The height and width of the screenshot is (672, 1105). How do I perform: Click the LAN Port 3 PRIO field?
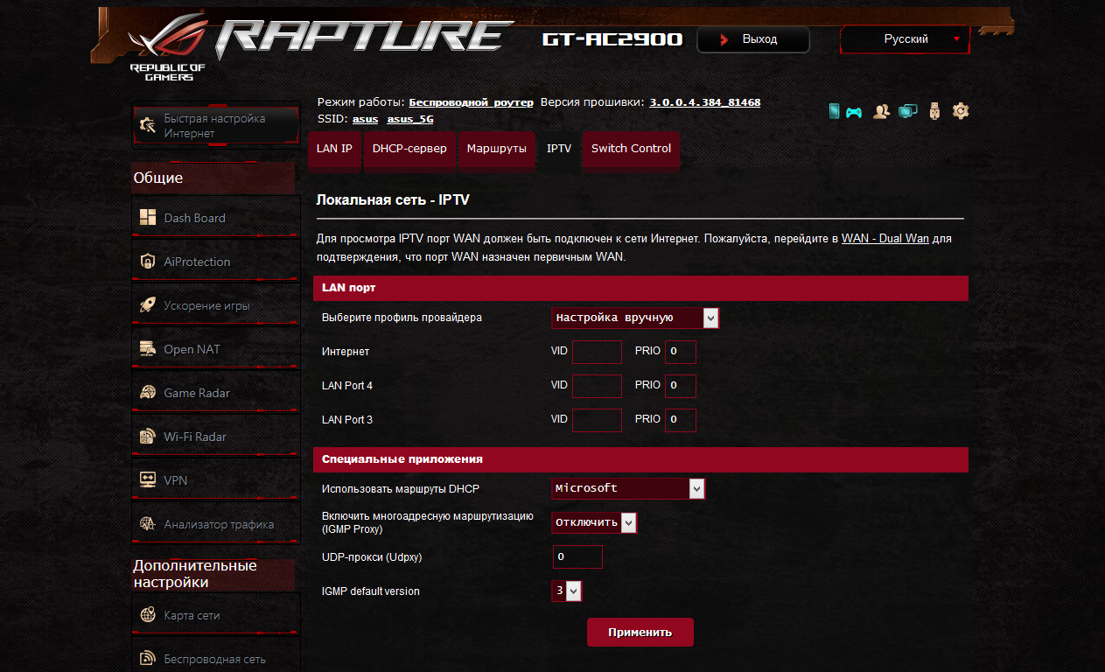(x=681, y=420)
